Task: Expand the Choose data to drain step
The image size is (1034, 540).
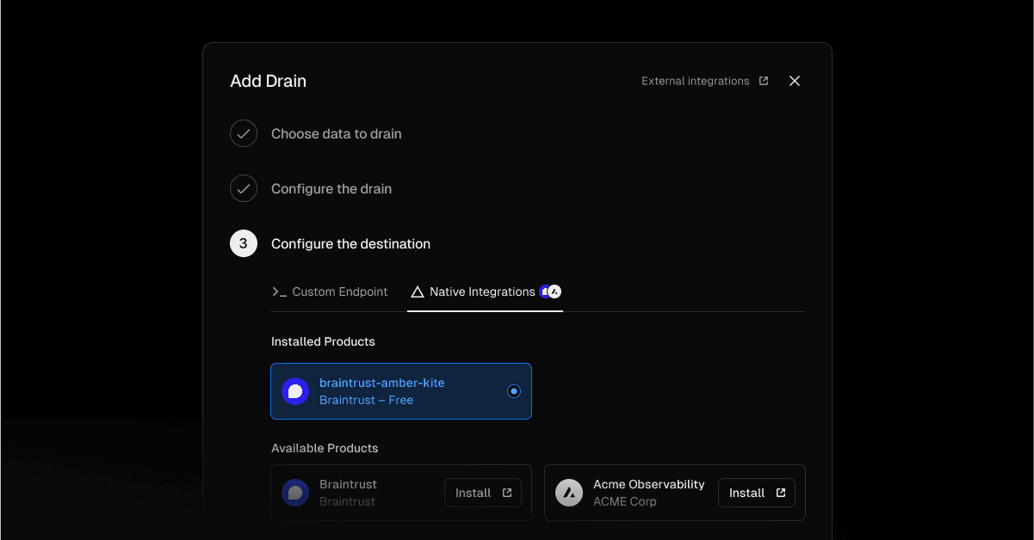Action: pos(336,134)
